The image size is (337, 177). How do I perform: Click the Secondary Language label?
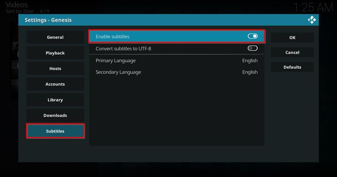(118, 72)
